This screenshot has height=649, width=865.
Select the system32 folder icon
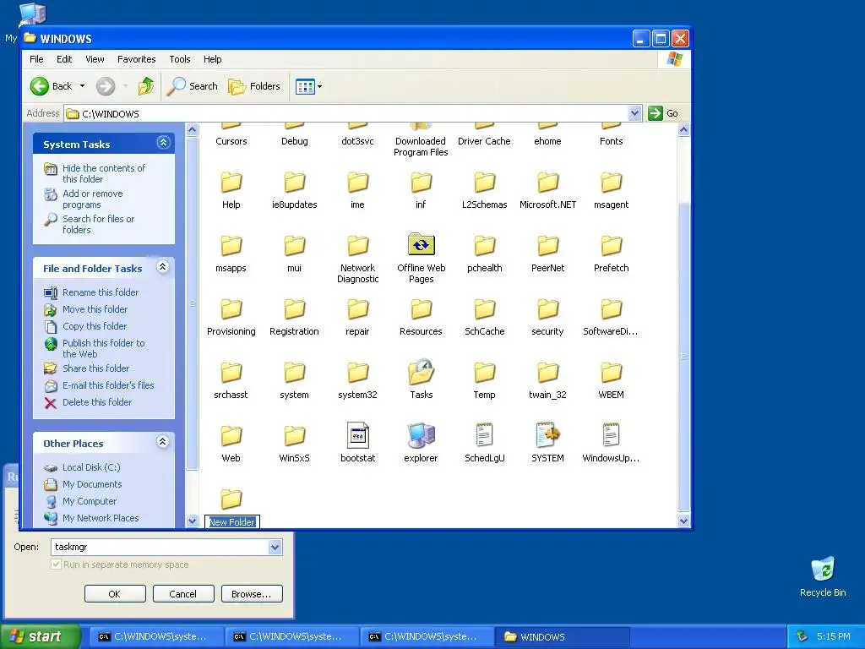pyautogui.click(x=357, y=373)
